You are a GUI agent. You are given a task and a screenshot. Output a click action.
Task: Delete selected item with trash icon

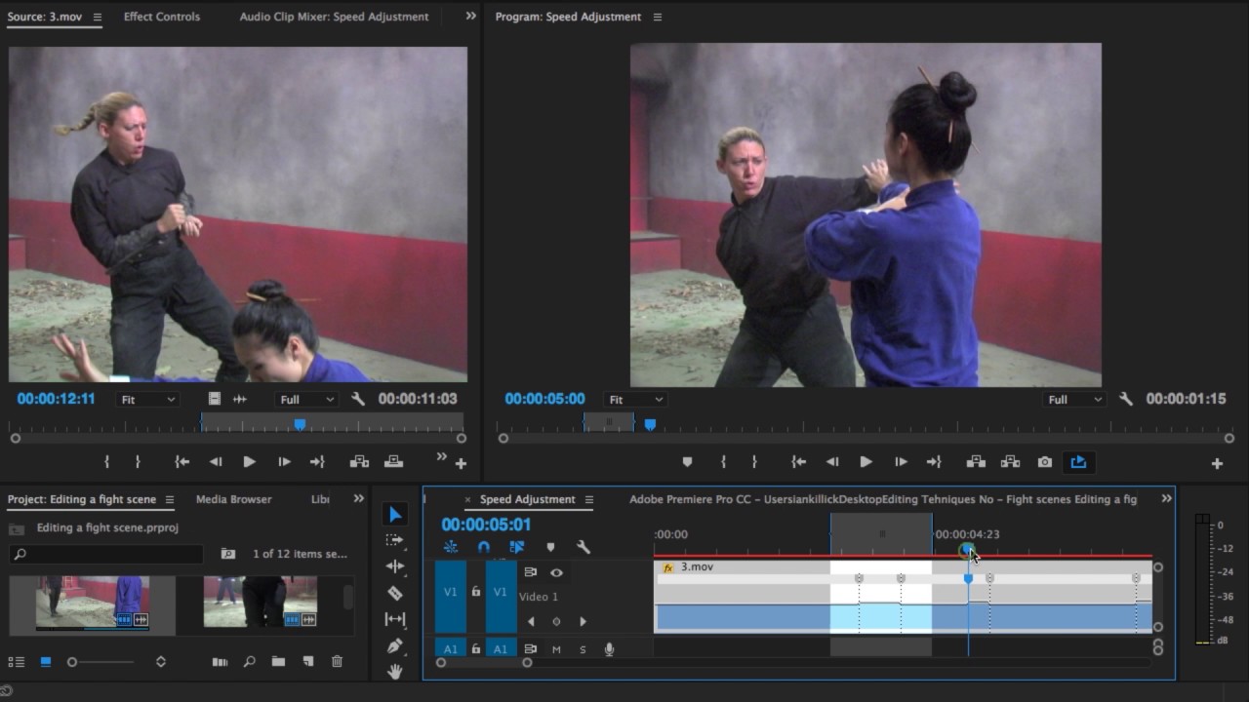point(337,661)
